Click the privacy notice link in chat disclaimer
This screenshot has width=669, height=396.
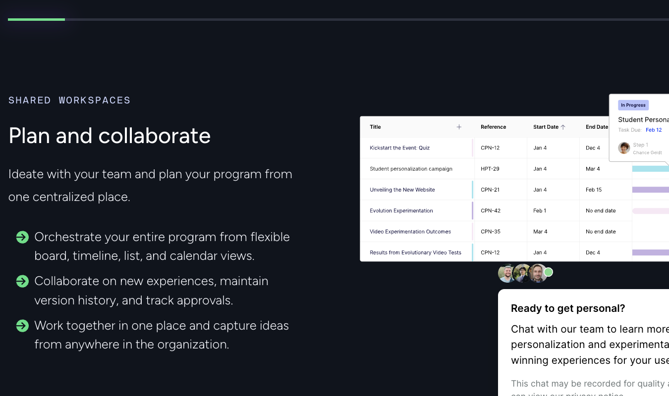click(598, 394)
